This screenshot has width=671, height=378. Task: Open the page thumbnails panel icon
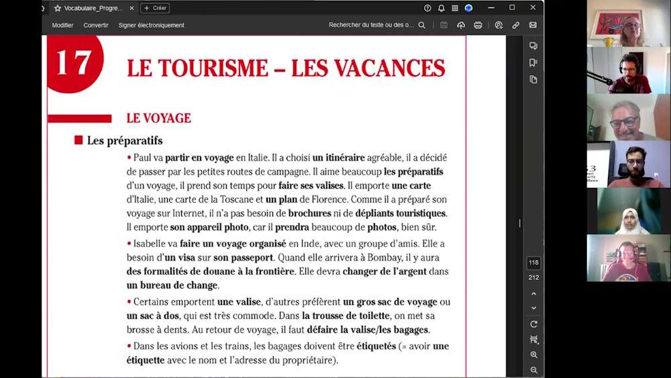point(533,80)
